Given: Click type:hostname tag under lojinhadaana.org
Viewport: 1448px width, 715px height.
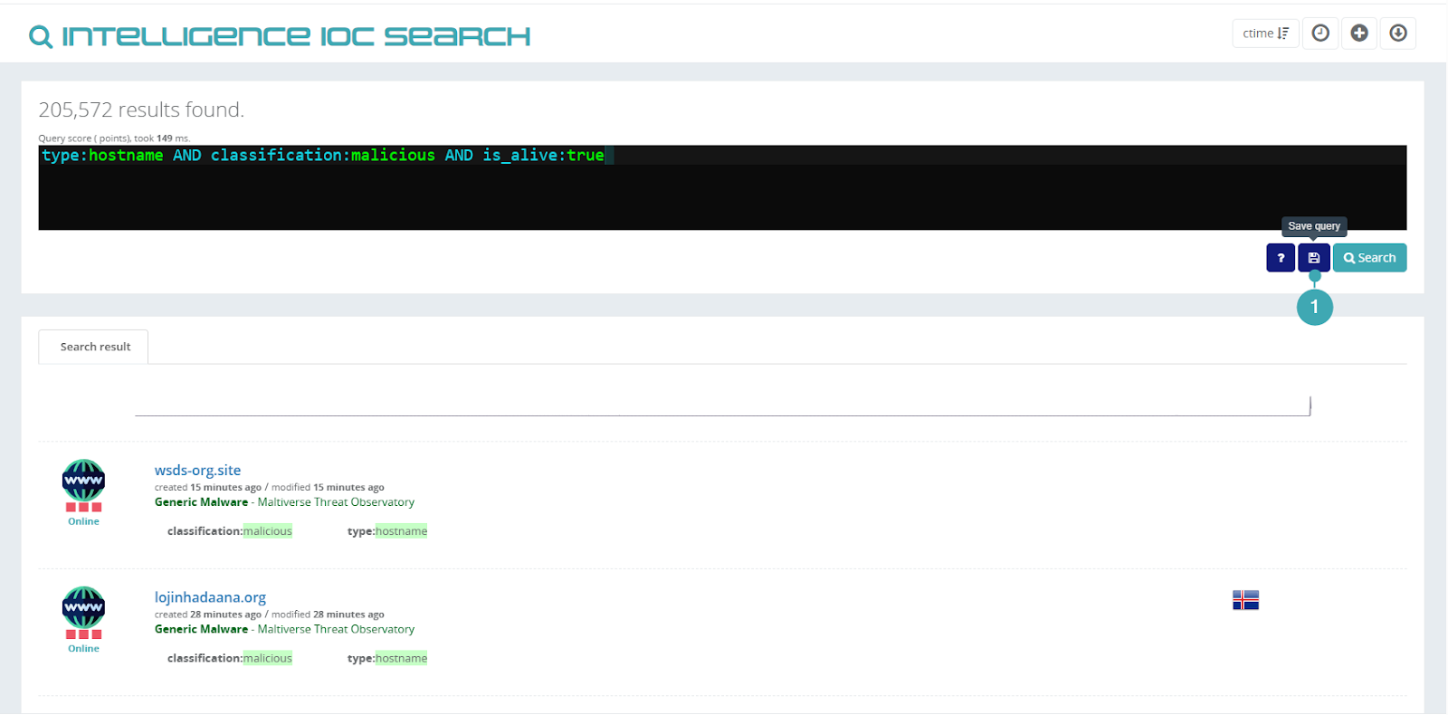Looking at the screenshot, I should (386, 658).
